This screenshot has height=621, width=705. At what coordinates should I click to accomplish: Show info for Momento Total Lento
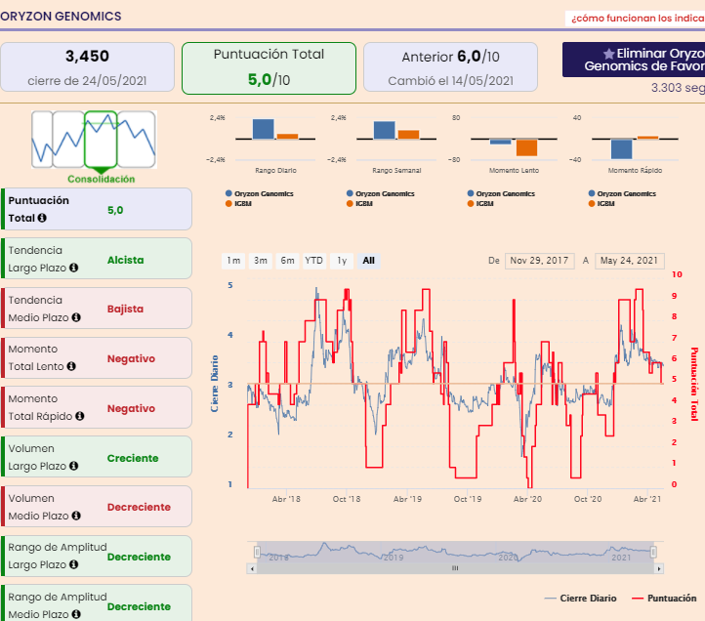[71, 366]
